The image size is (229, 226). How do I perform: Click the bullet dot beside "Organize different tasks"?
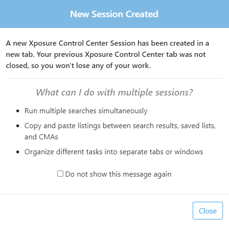[x=18, y=152]
